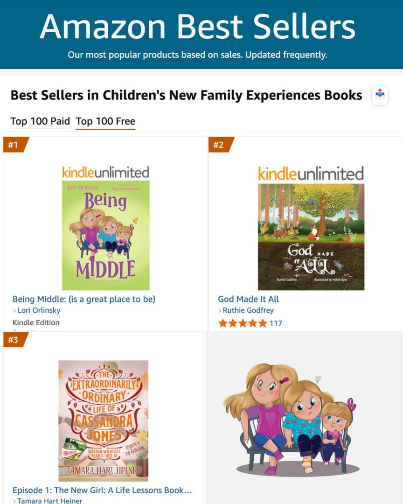Open the Cassandra Jones book cover

[103, 420]
